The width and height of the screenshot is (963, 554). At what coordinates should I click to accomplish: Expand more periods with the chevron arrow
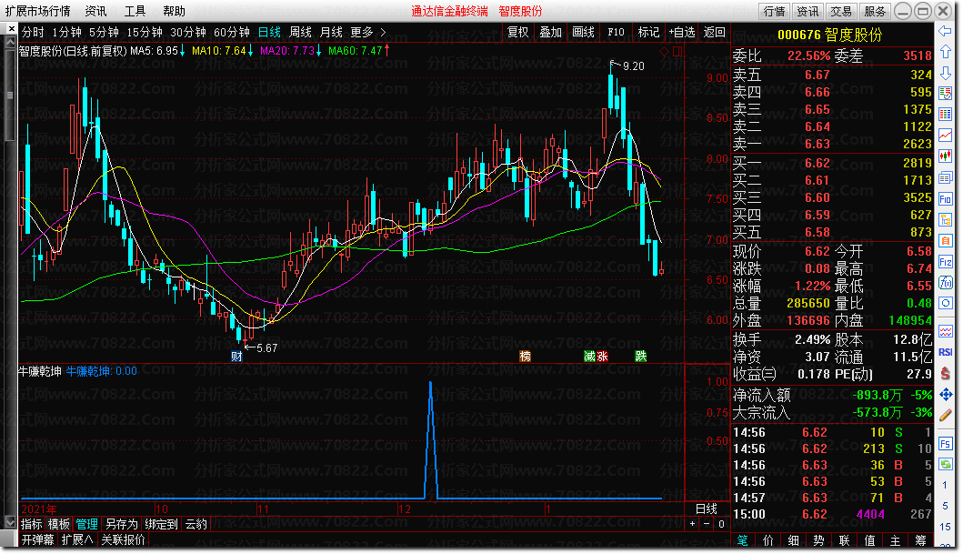[x=383, y=32]
